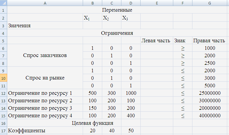Click the X1 variable header cell

pyautogui.click(x=92, y=18)
